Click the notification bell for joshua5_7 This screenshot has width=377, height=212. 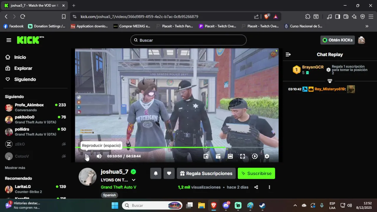tap(156, 173)
